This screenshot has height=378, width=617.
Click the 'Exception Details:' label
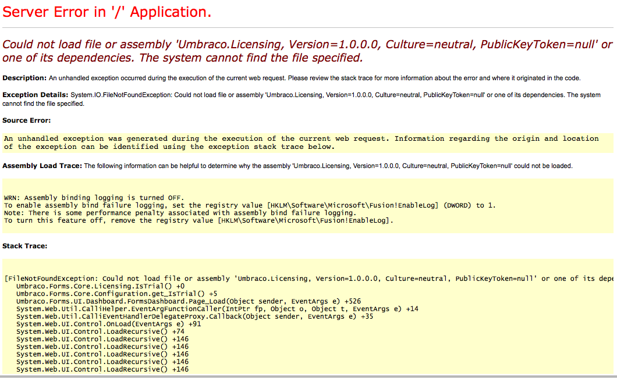(35, 95)
